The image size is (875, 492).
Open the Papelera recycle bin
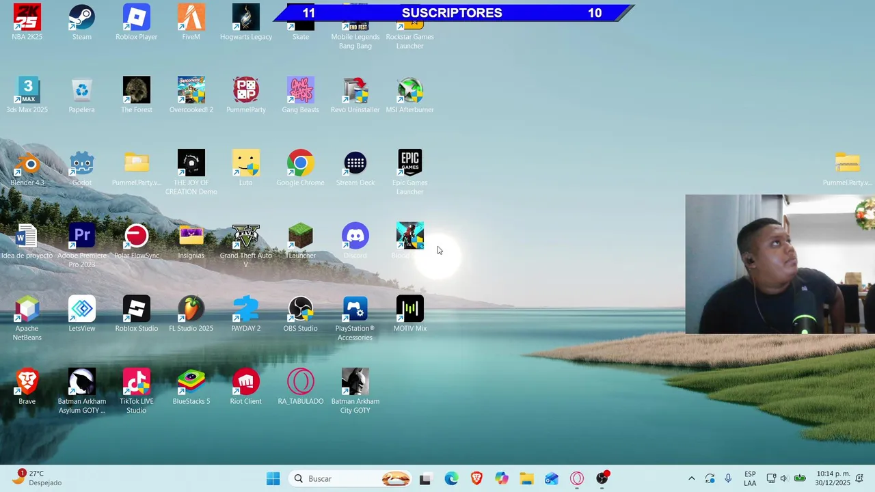point(82,91)
